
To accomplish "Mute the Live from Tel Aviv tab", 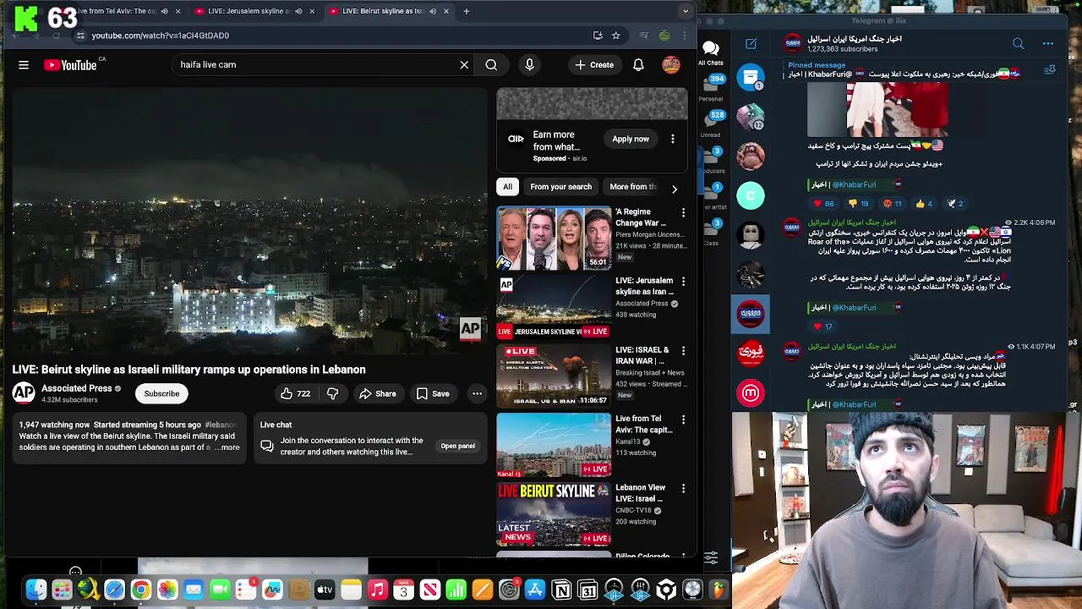I will click(x=164, y=11).
